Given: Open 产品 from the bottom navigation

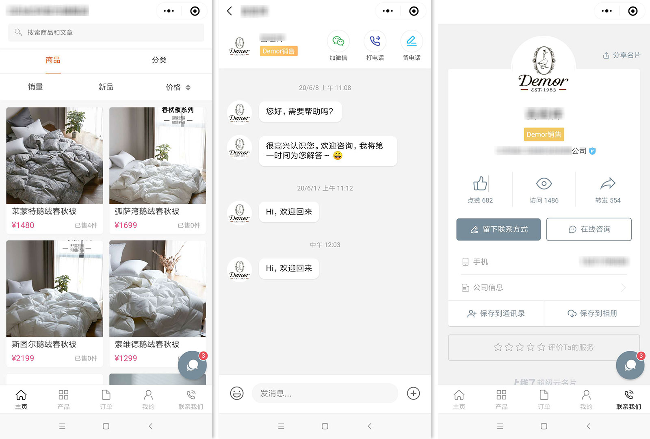Looking at the screenshot, I should (63, 399).
